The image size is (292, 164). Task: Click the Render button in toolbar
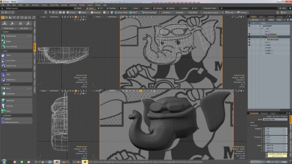230,12
